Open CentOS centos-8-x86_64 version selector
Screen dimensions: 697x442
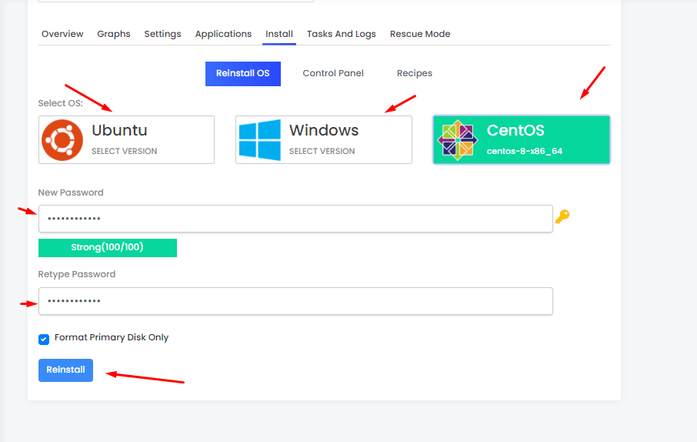coord(524,152)
